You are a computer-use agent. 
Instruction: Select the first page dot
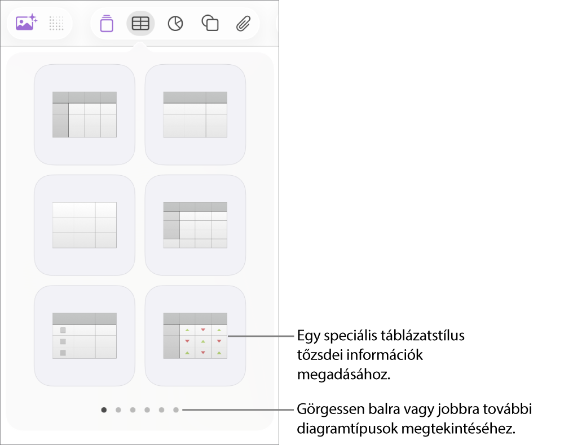104,410
